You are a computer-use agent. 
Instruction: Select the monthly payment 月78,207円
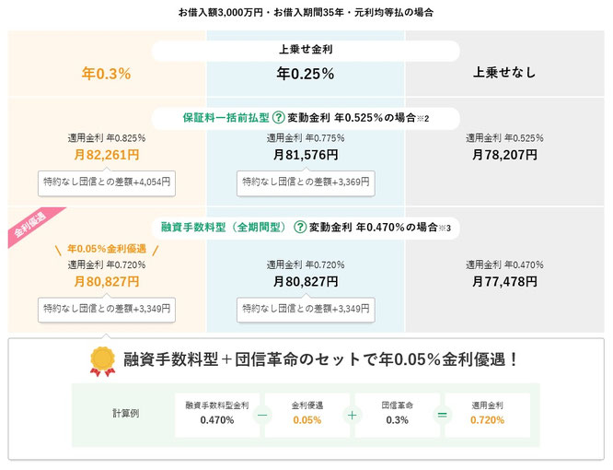click(504, 155)
